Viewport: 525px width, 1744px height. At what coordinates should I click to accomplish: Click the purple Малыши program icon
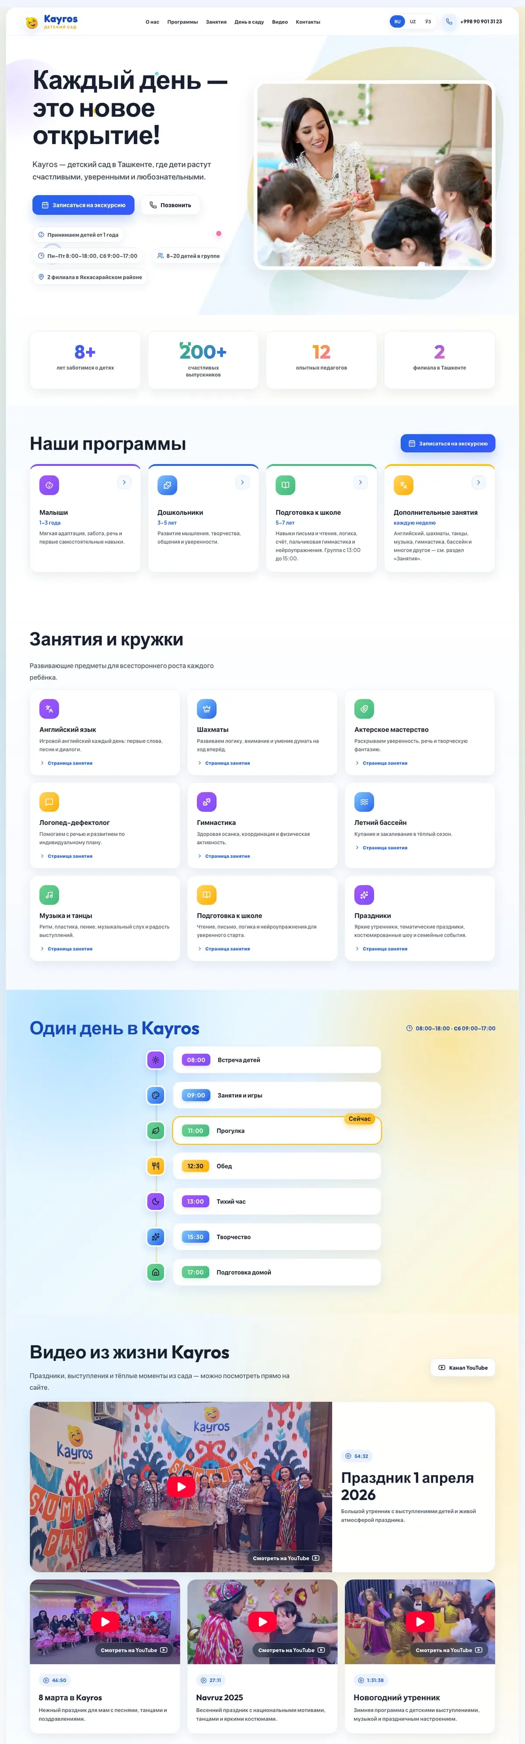[x=49, y=485]
